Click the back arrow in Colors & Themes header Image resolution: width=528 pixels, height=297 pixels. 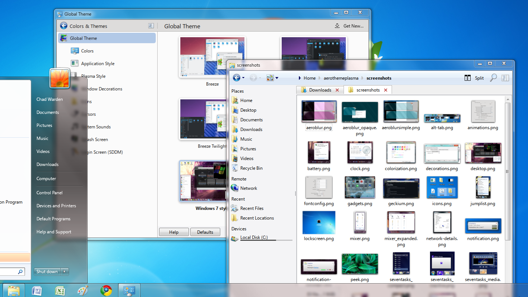point(63,26)
